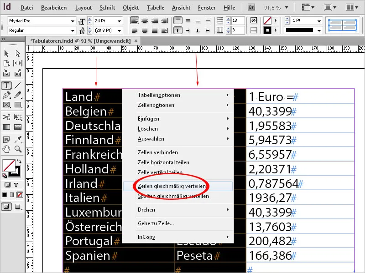Open the view options dropdown

308,7
